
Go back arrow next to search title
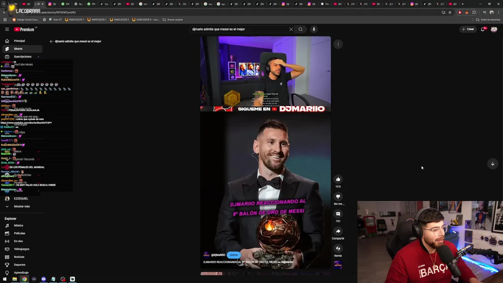point(51,41)
